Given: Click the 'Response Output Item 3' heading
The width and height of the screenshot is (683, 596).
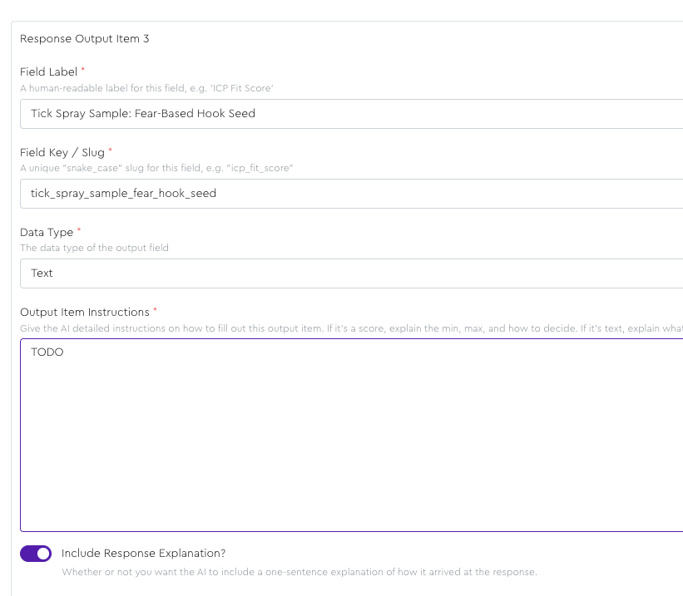Looking at the screenshot, I should coord(85,39).
